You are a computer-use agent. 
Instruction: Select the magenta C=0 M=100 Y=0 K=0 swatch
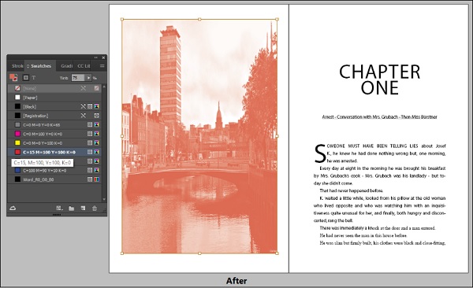point(54,134)
